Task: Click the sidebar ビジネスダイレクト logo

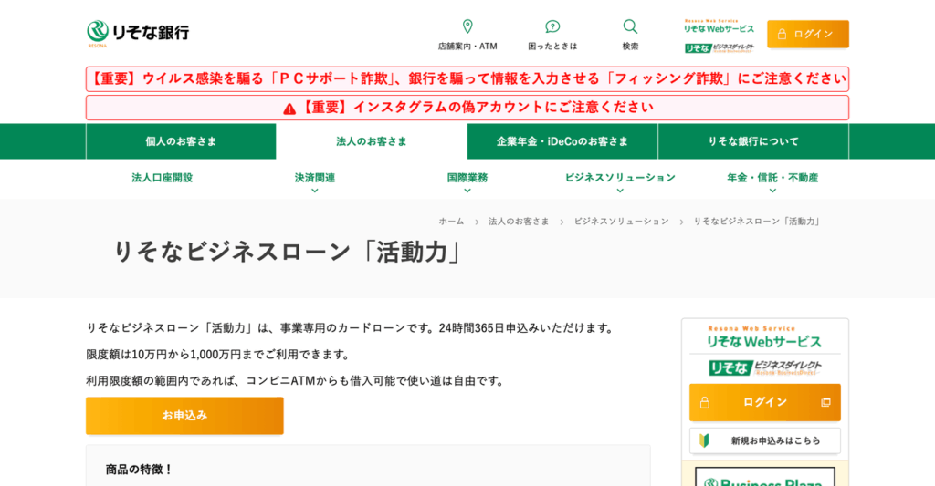Action: [765, 368]
